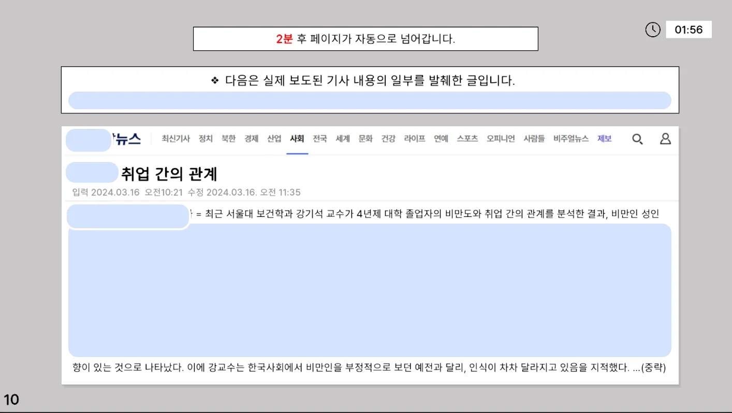Click the 01:56 timer display
Screen dimensions: 732x413
click(689, 30)
